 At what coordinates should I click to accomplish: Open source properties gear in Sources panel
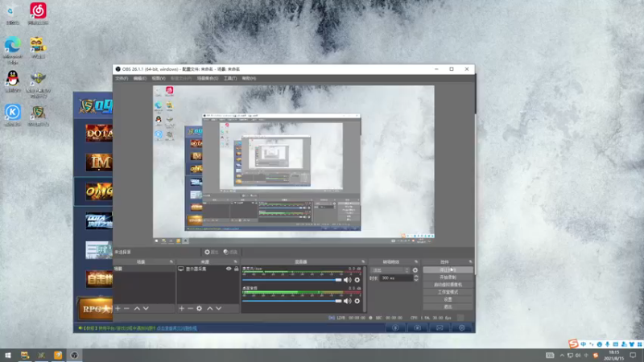point(199,308)
